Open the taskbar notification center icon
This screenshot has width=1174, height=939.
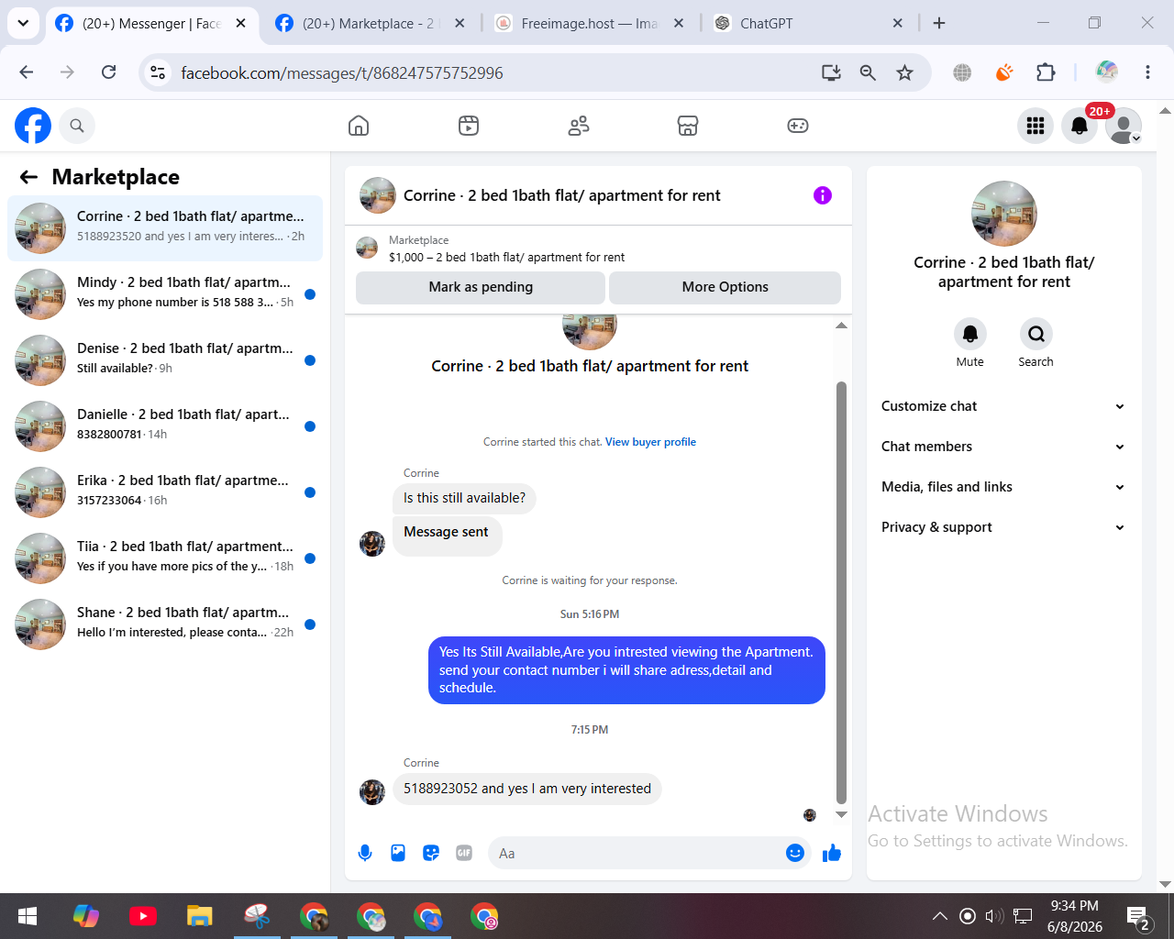tap(1138, 916)
